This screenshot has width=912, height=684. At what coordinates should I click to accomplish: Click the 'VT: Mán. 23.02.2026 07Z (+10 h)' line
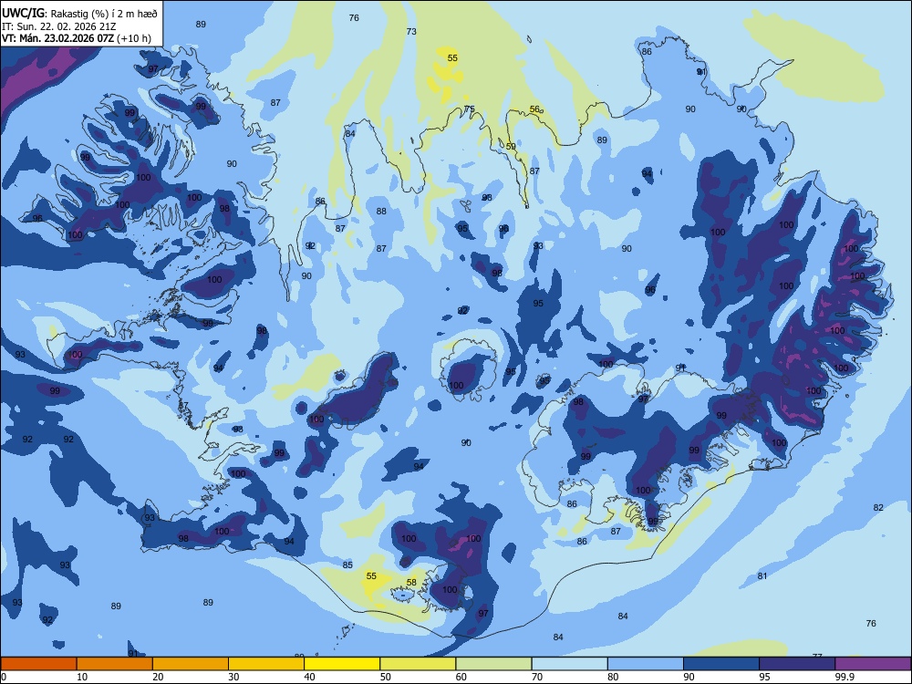pyautogui.click(x=77, y=38)
